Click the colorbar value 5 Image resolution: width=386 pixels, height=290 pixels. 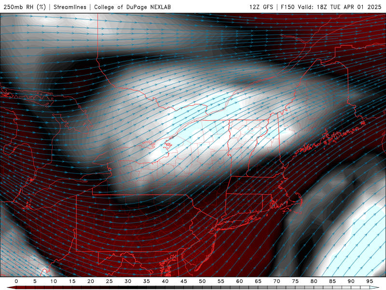coord(35,281)
